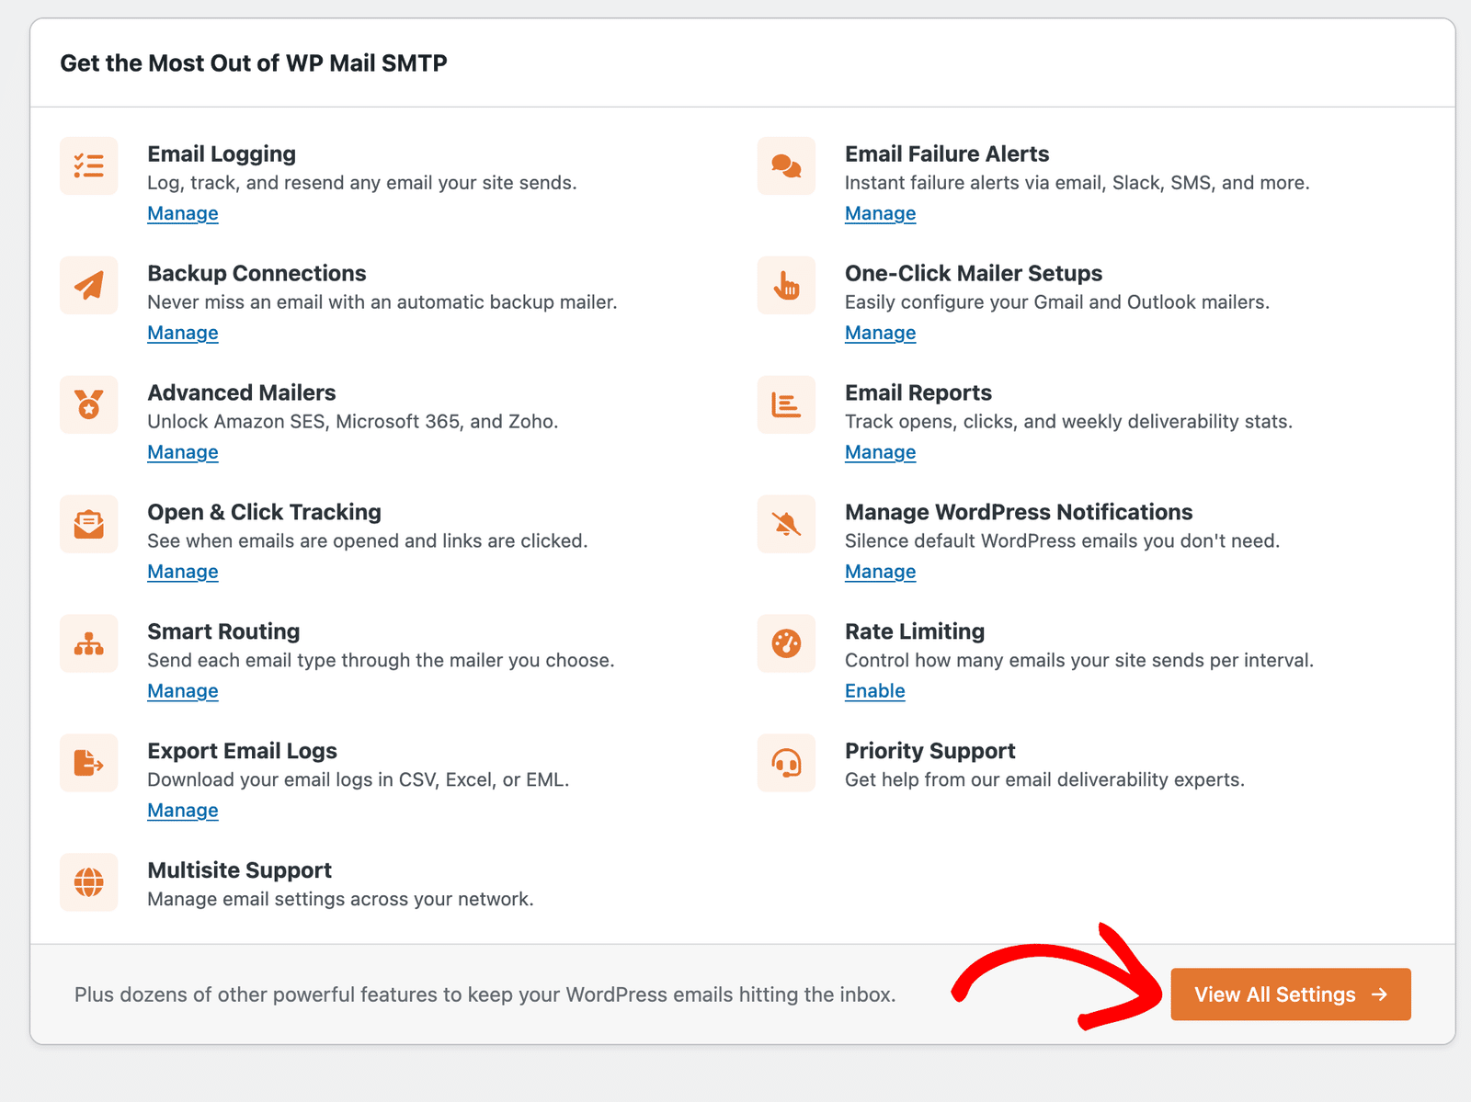Click the One-Click Mailer Setups pointer icon
This screenshot has width=1471, height=1102.
click(x=786, y=285)
